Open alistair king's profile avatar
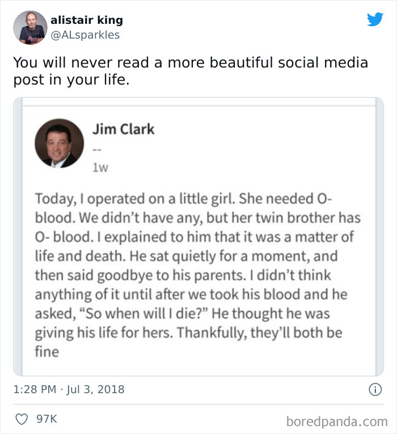Screen dimensions: 397x434 click(30, 27)
